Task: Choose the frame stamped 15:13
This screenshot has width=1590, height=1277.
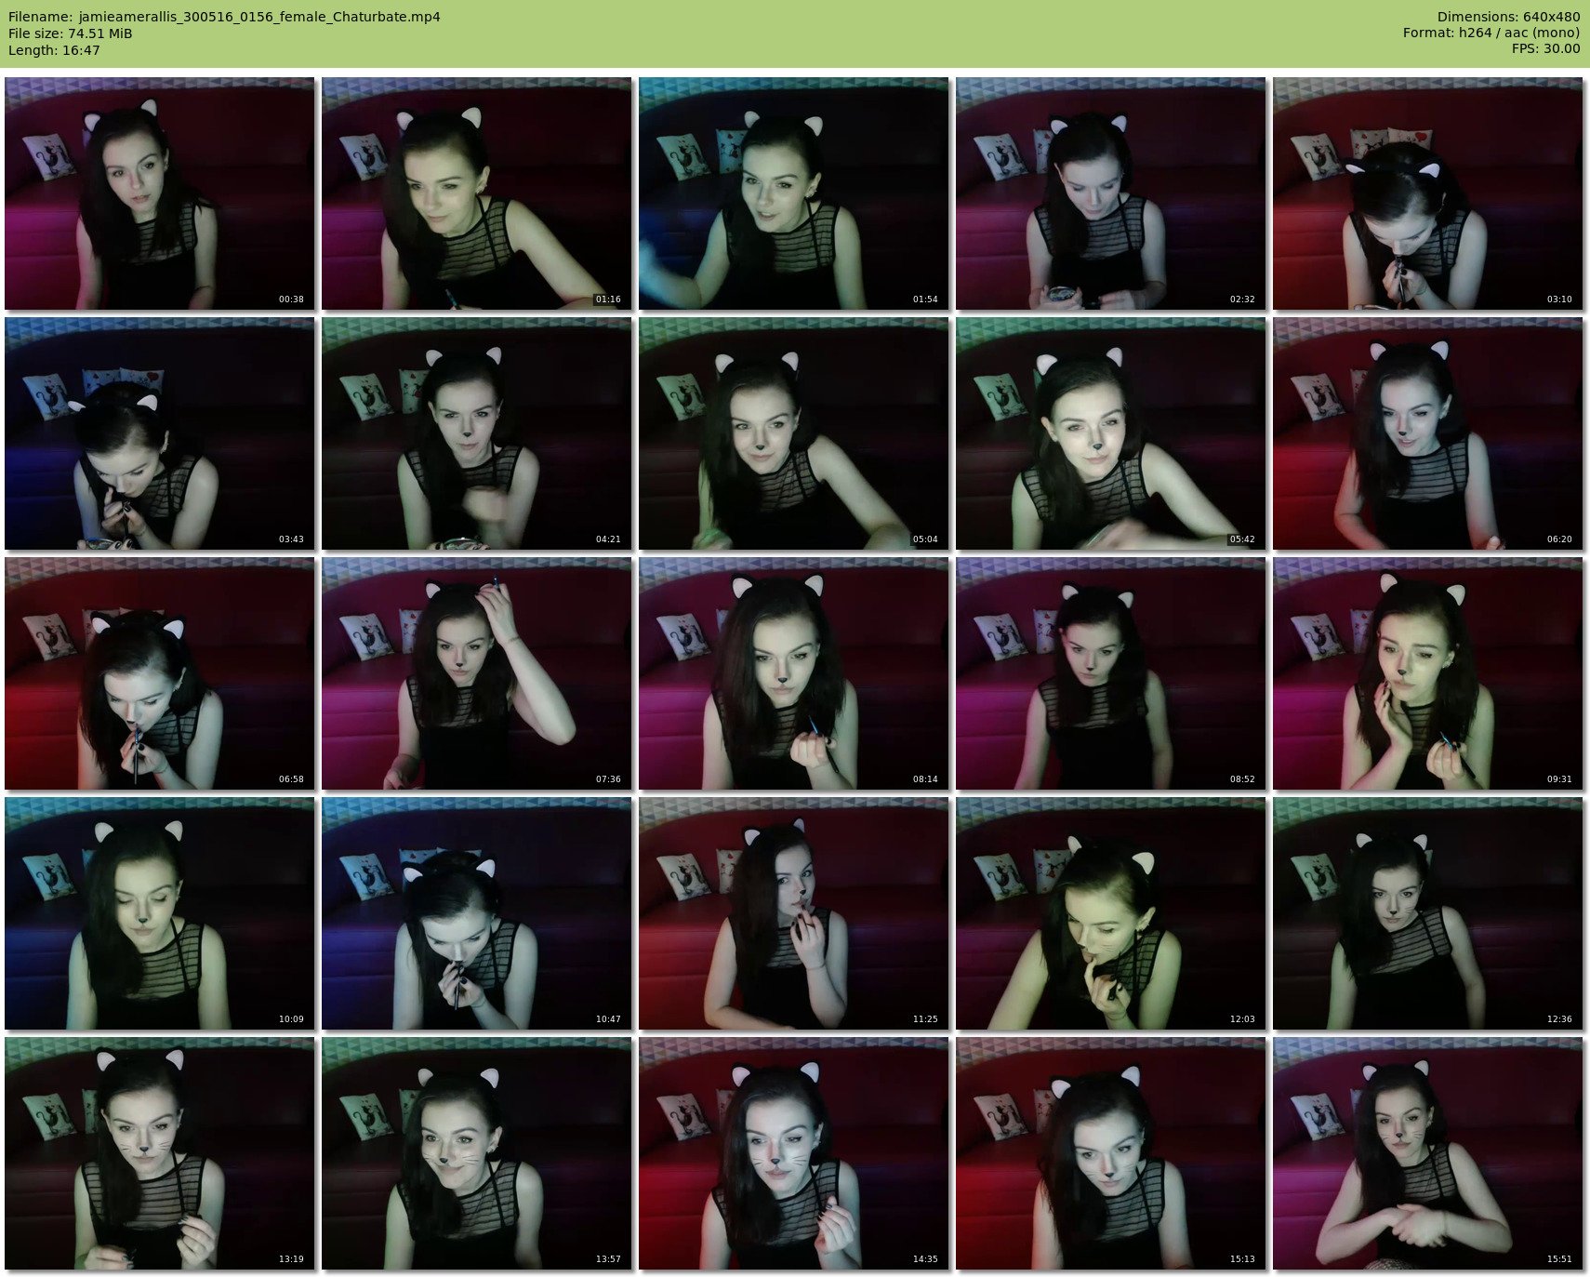Action: (x=1111, y=1153)
